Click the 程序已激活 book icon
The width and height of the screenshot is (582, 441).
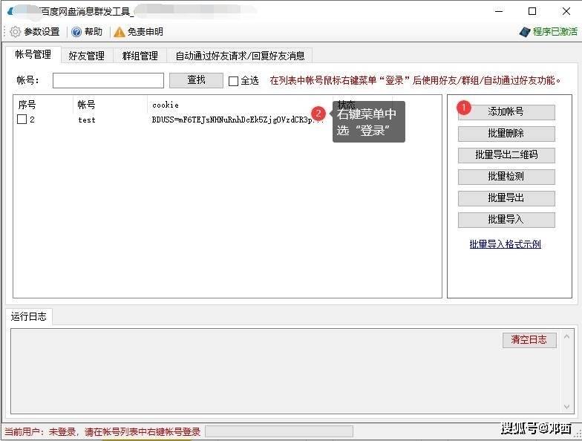tap(525, 33)
